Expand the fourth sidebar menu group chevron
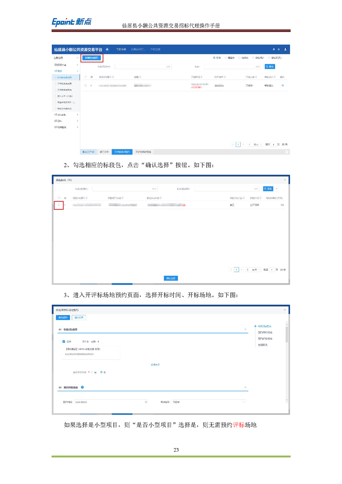The height and width of the screenshot is (484, 342). coord(78,121)
